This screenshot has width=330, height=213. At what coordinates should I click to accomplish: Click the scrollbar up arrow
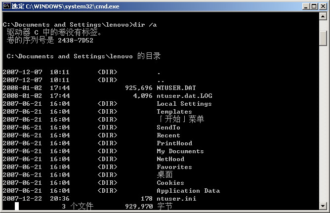pos(323,18)
